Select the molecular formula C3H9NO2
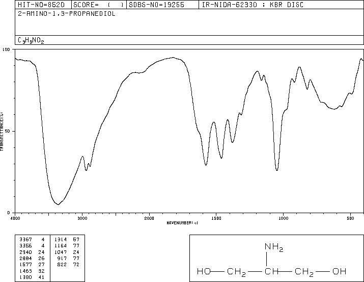This screenshot has height=282, width=364. pyautogui.click(x=31, y=40)
